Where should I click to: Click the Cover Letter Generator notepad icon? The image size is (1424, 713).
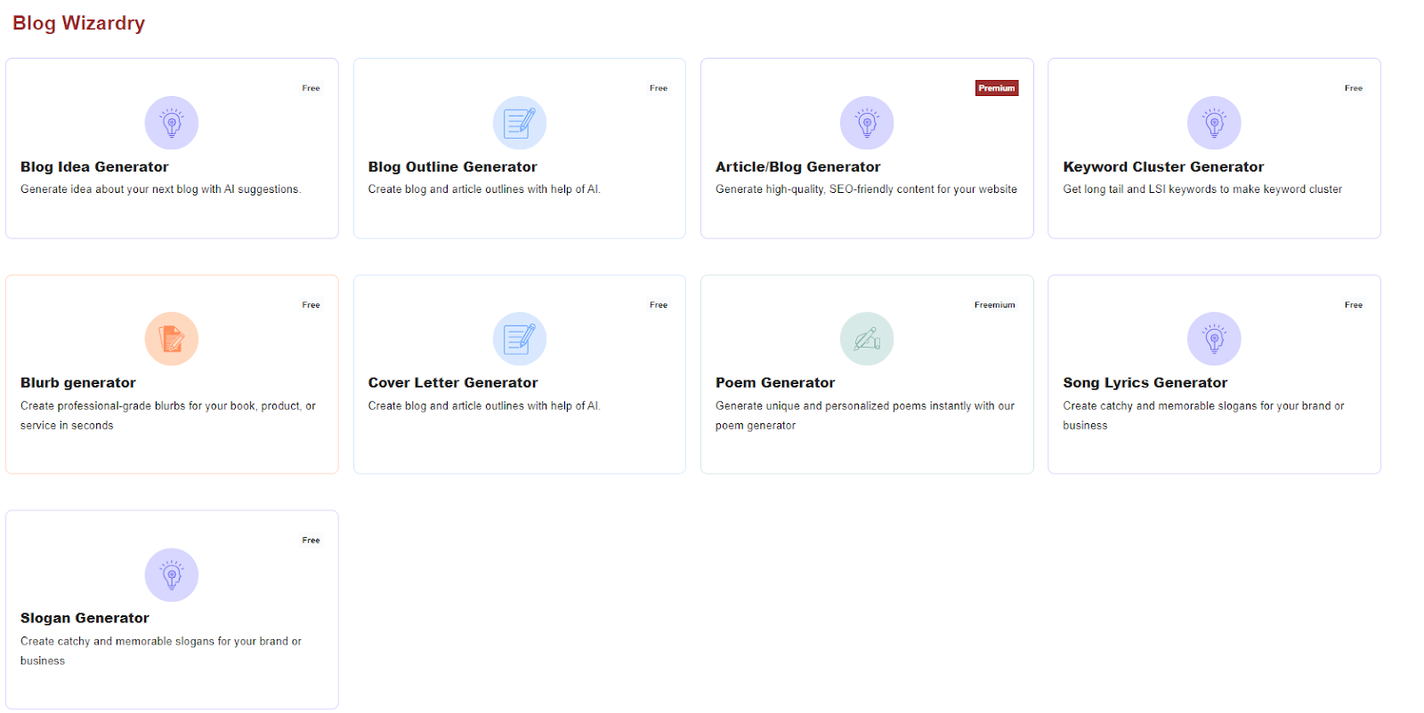(x=520, y=339)
